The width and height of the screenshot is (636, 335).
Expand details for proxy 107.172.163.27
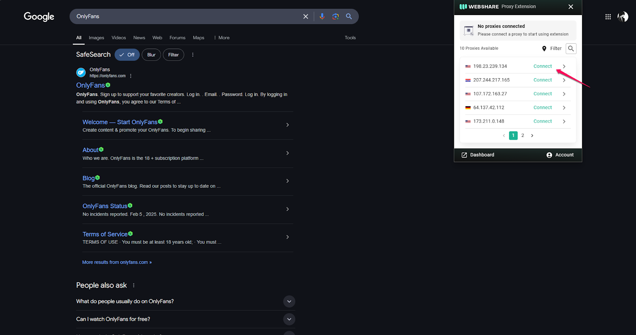pyautogui.click(x=564, y=94)
